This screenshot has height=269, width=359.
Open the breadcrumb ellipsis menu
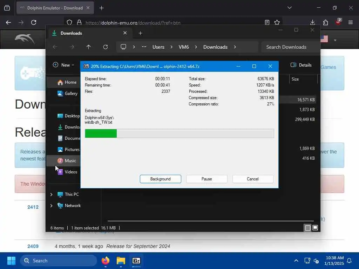144,47
